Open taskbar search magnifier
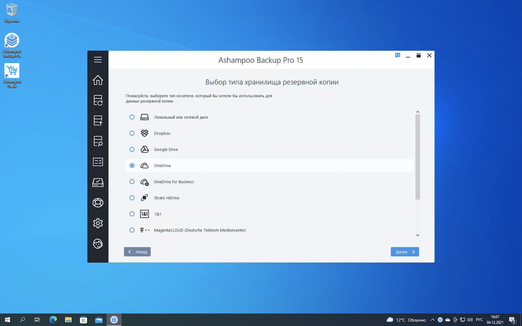Image resolution: width=522 pixels, height=326 pixels. (23, 320)
